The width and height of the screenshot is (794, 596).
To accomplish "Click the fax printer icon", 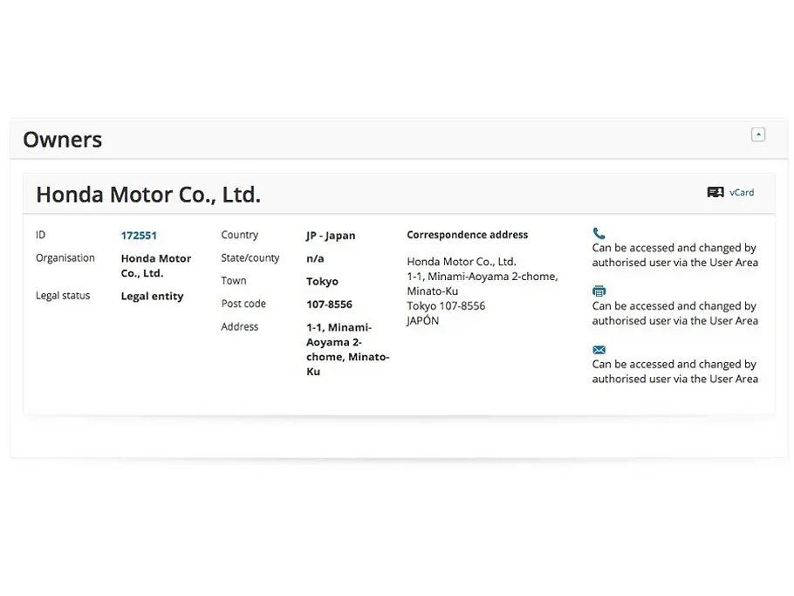I will coord(599,291).
